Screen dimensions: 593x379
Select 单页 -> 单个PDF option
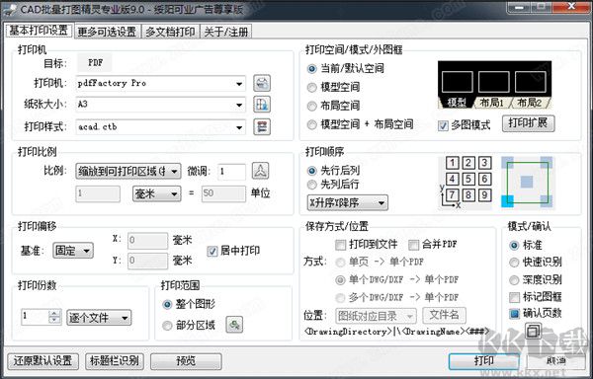tap(340, 262)
